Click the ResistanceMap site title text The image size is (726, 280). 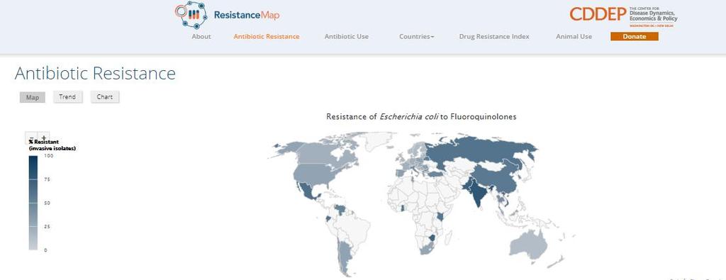coord(247,16)
